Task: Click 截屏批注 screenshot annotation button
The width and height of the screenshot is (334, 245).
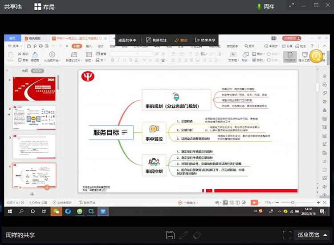Action: point(156,40)
